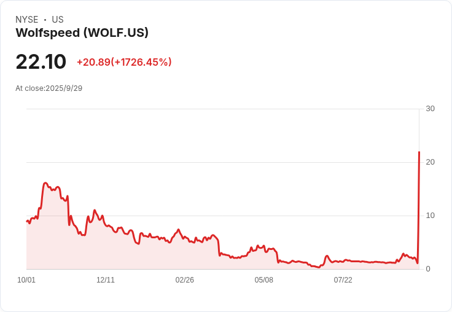Click the NYSE exchange label
This screenshot has height=312, width=452.
27,20
